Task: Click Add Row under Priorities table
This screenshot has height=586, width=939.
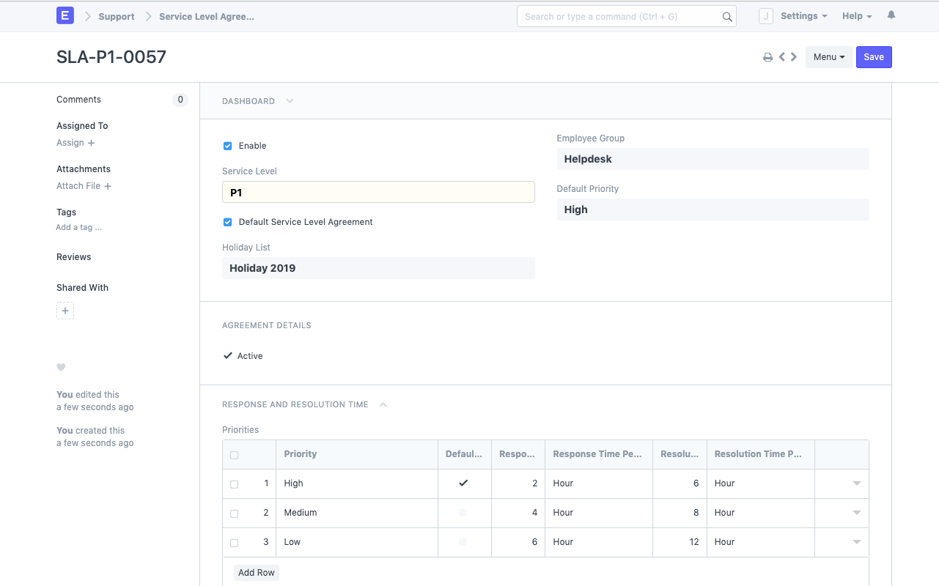Action: [256, 572]
